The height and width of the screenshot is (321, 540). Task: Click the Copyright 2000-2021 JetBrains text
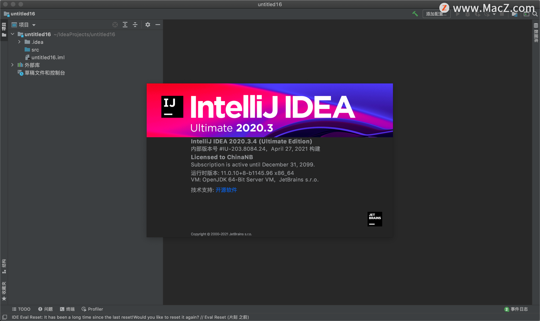pyautogui.click(x=221, y=234)
